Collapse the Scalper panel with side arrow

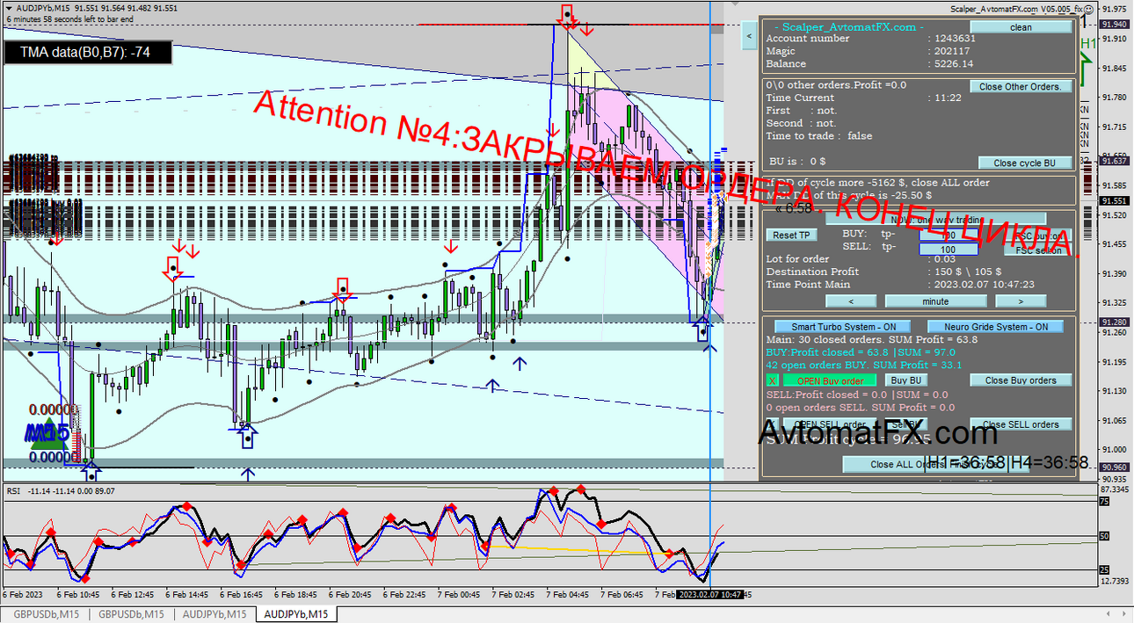749,36
